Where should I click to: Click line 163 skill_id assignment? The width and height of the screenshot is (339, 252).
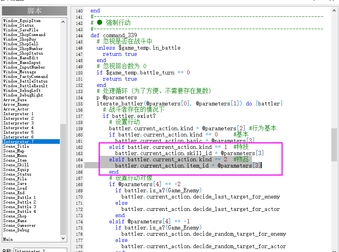pyautogui.click(x=189, y=153)
